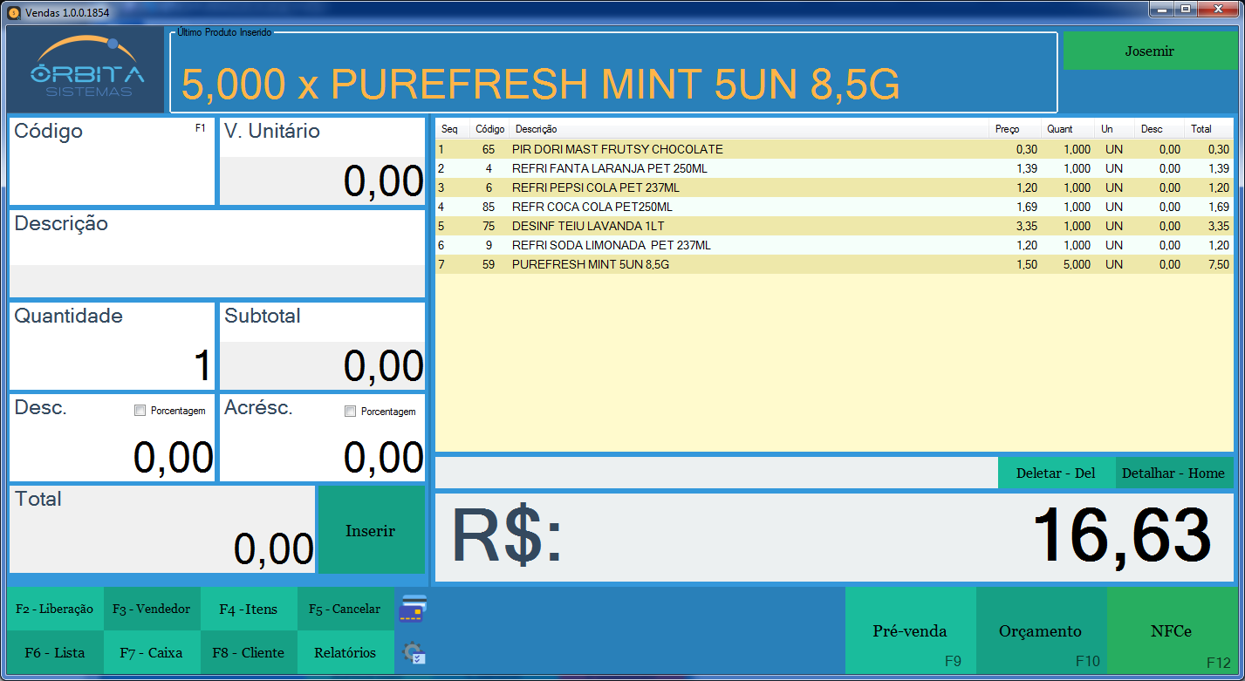This screenshot has width=1245, height=681.
Task: Enable Porcentagem checkbox for Desc.
Action: (140, 411)
